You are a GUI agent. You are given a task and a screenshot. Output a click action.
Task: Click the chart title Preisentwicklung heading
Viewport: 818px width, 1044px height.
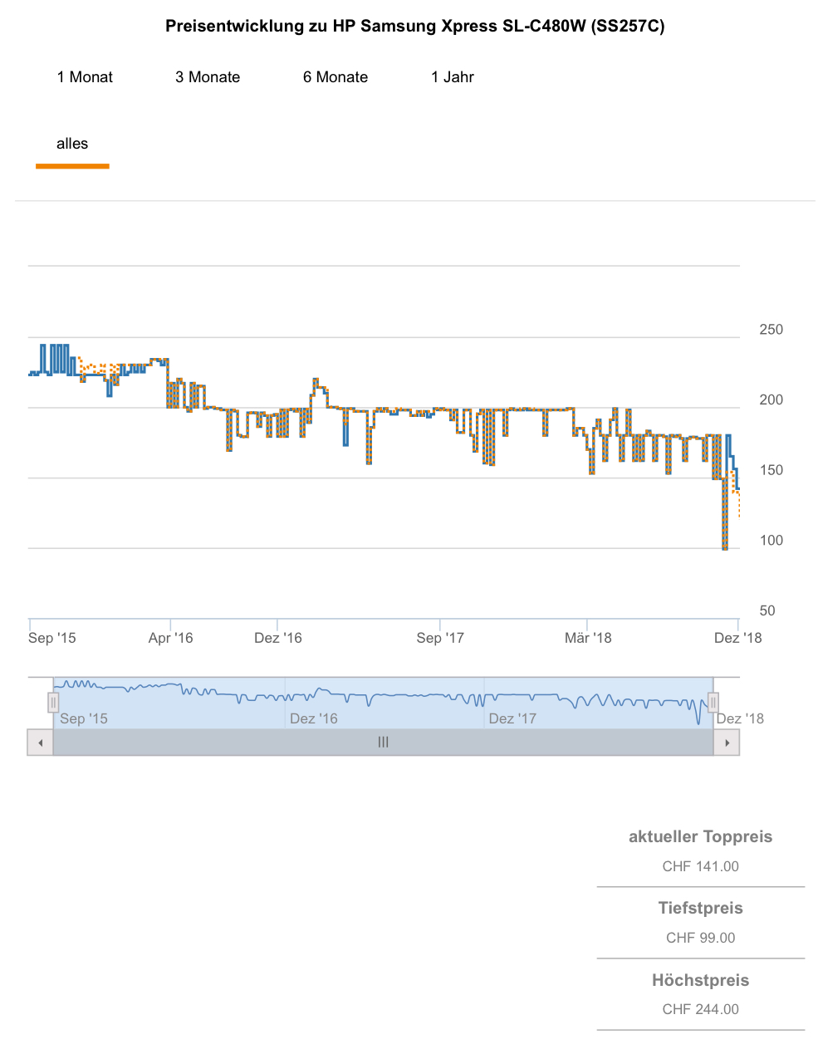(414, 26)
